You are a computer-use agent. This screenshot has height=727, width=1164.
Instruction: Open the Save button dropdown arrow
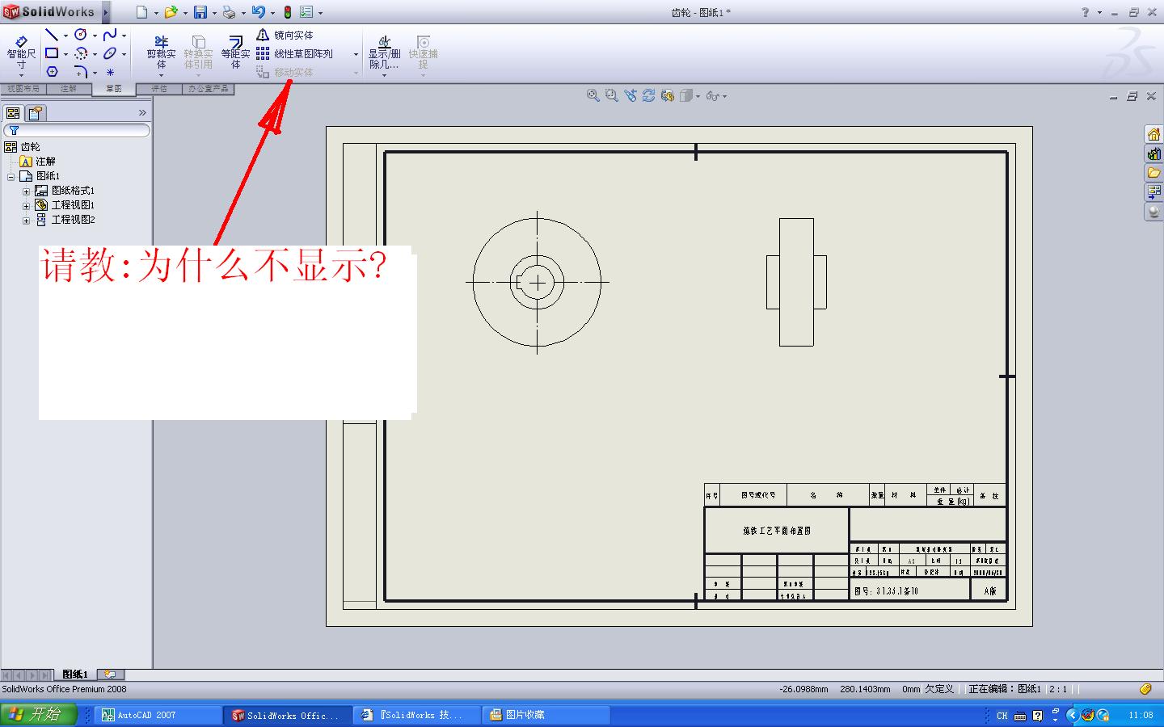tap(214, 13)
